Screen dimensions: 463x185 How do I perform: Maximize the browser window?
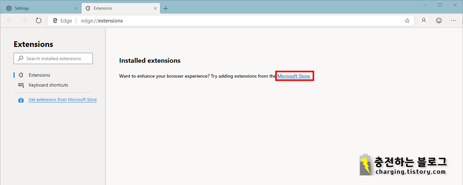point(440,5)
